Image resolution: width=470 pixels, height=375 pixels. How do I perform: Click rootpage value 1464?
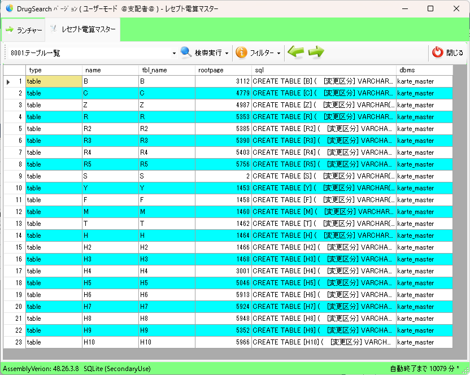(x=223, y=236)
